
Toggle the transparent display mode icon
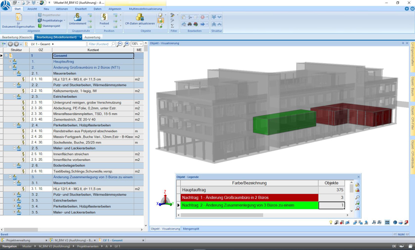(395, 222)
